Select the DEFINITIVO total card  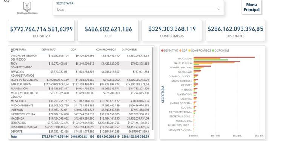coord(42,30)
